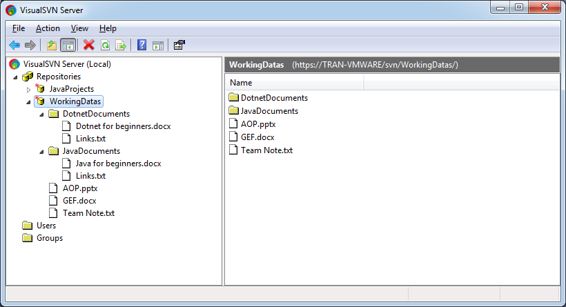
Task: Click GEF.docx file icon in right pane
Action: click(233, 137)
